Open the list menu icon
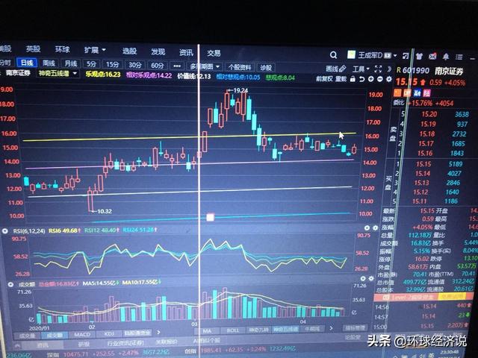478x358 pixels. [459, 57]
